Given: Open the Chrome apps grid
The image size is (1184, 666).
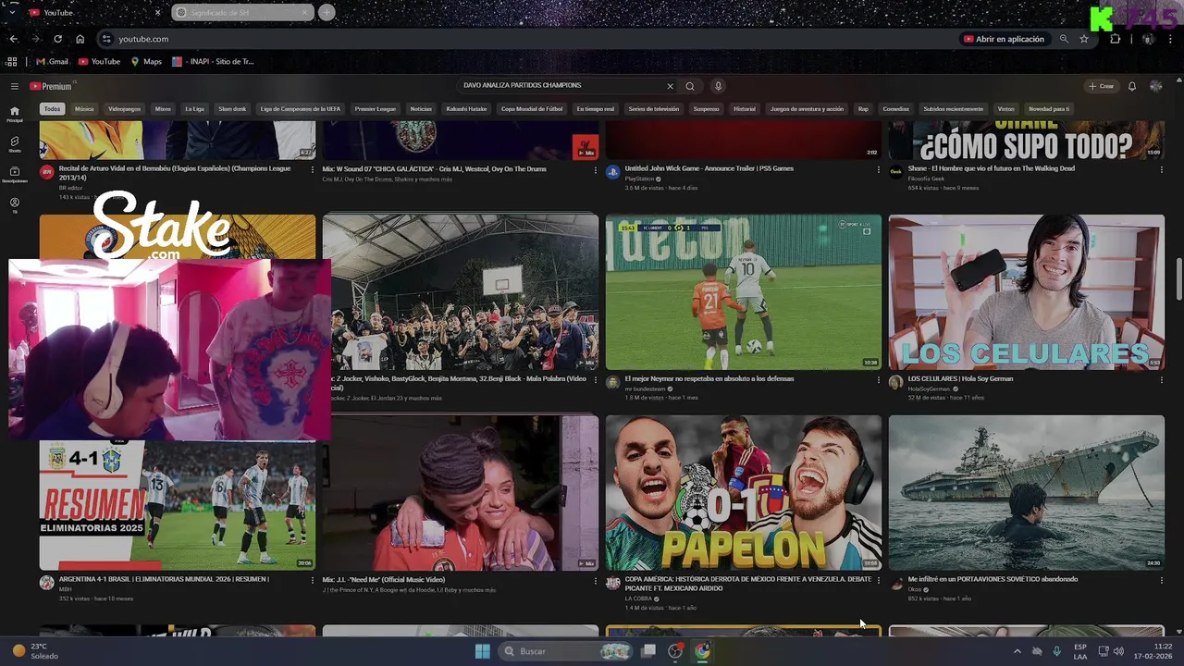Looking at the screenshot, I should coord(11,62).
